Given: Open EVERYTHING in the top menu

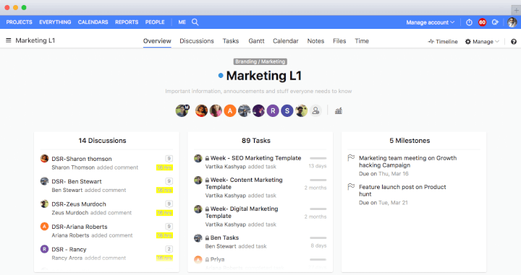Looking at the screenshot, I should click(x=55, y=22).
